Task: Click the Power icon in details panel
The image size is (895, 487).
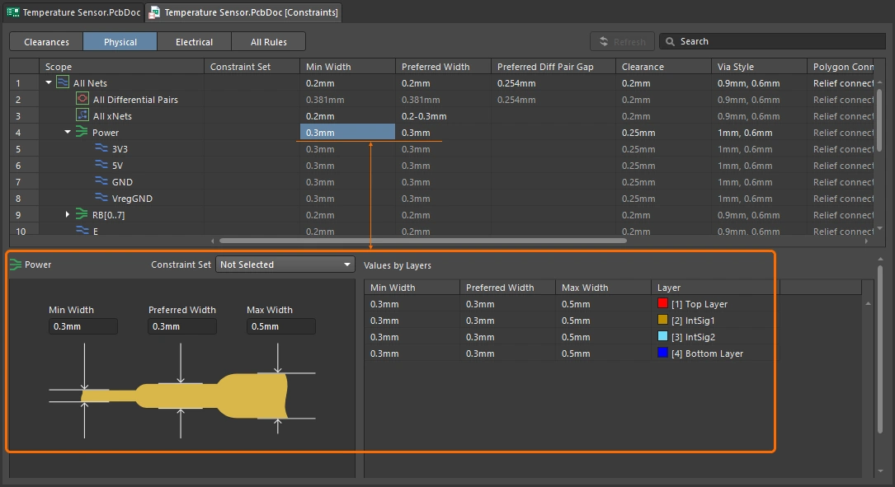Action: (16, 265)
